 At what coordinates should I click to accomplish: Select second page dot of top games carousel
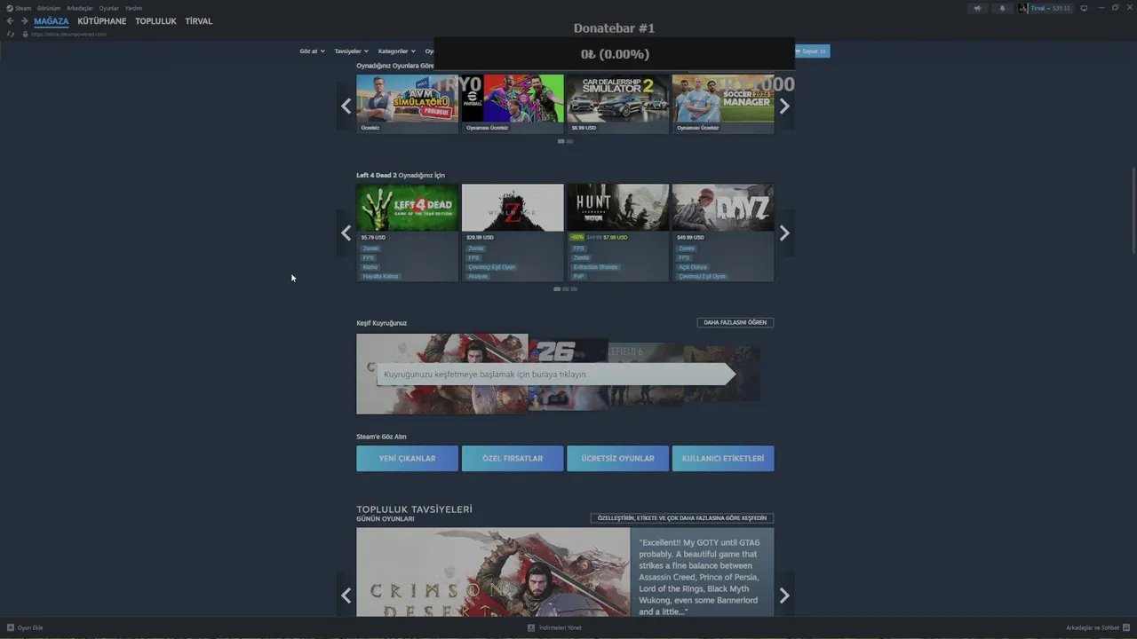tap(569, 141)
